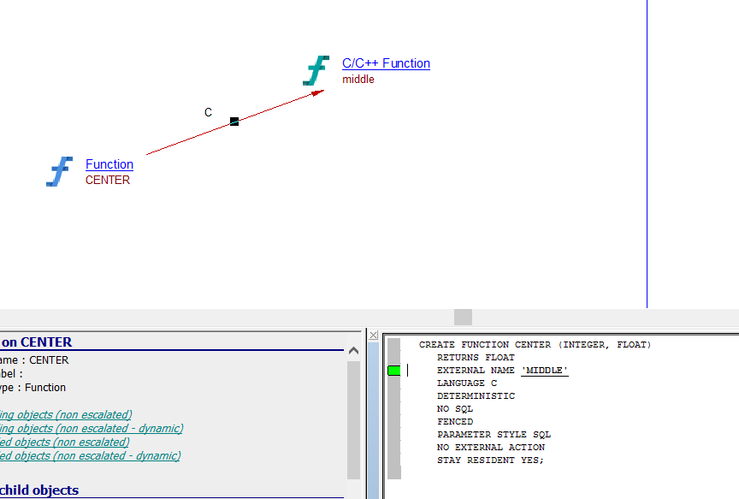Click the CREATE FUNCTION CENTER code line
The image size is (739, 499).
pyautogui.click(x=535, y=345)
